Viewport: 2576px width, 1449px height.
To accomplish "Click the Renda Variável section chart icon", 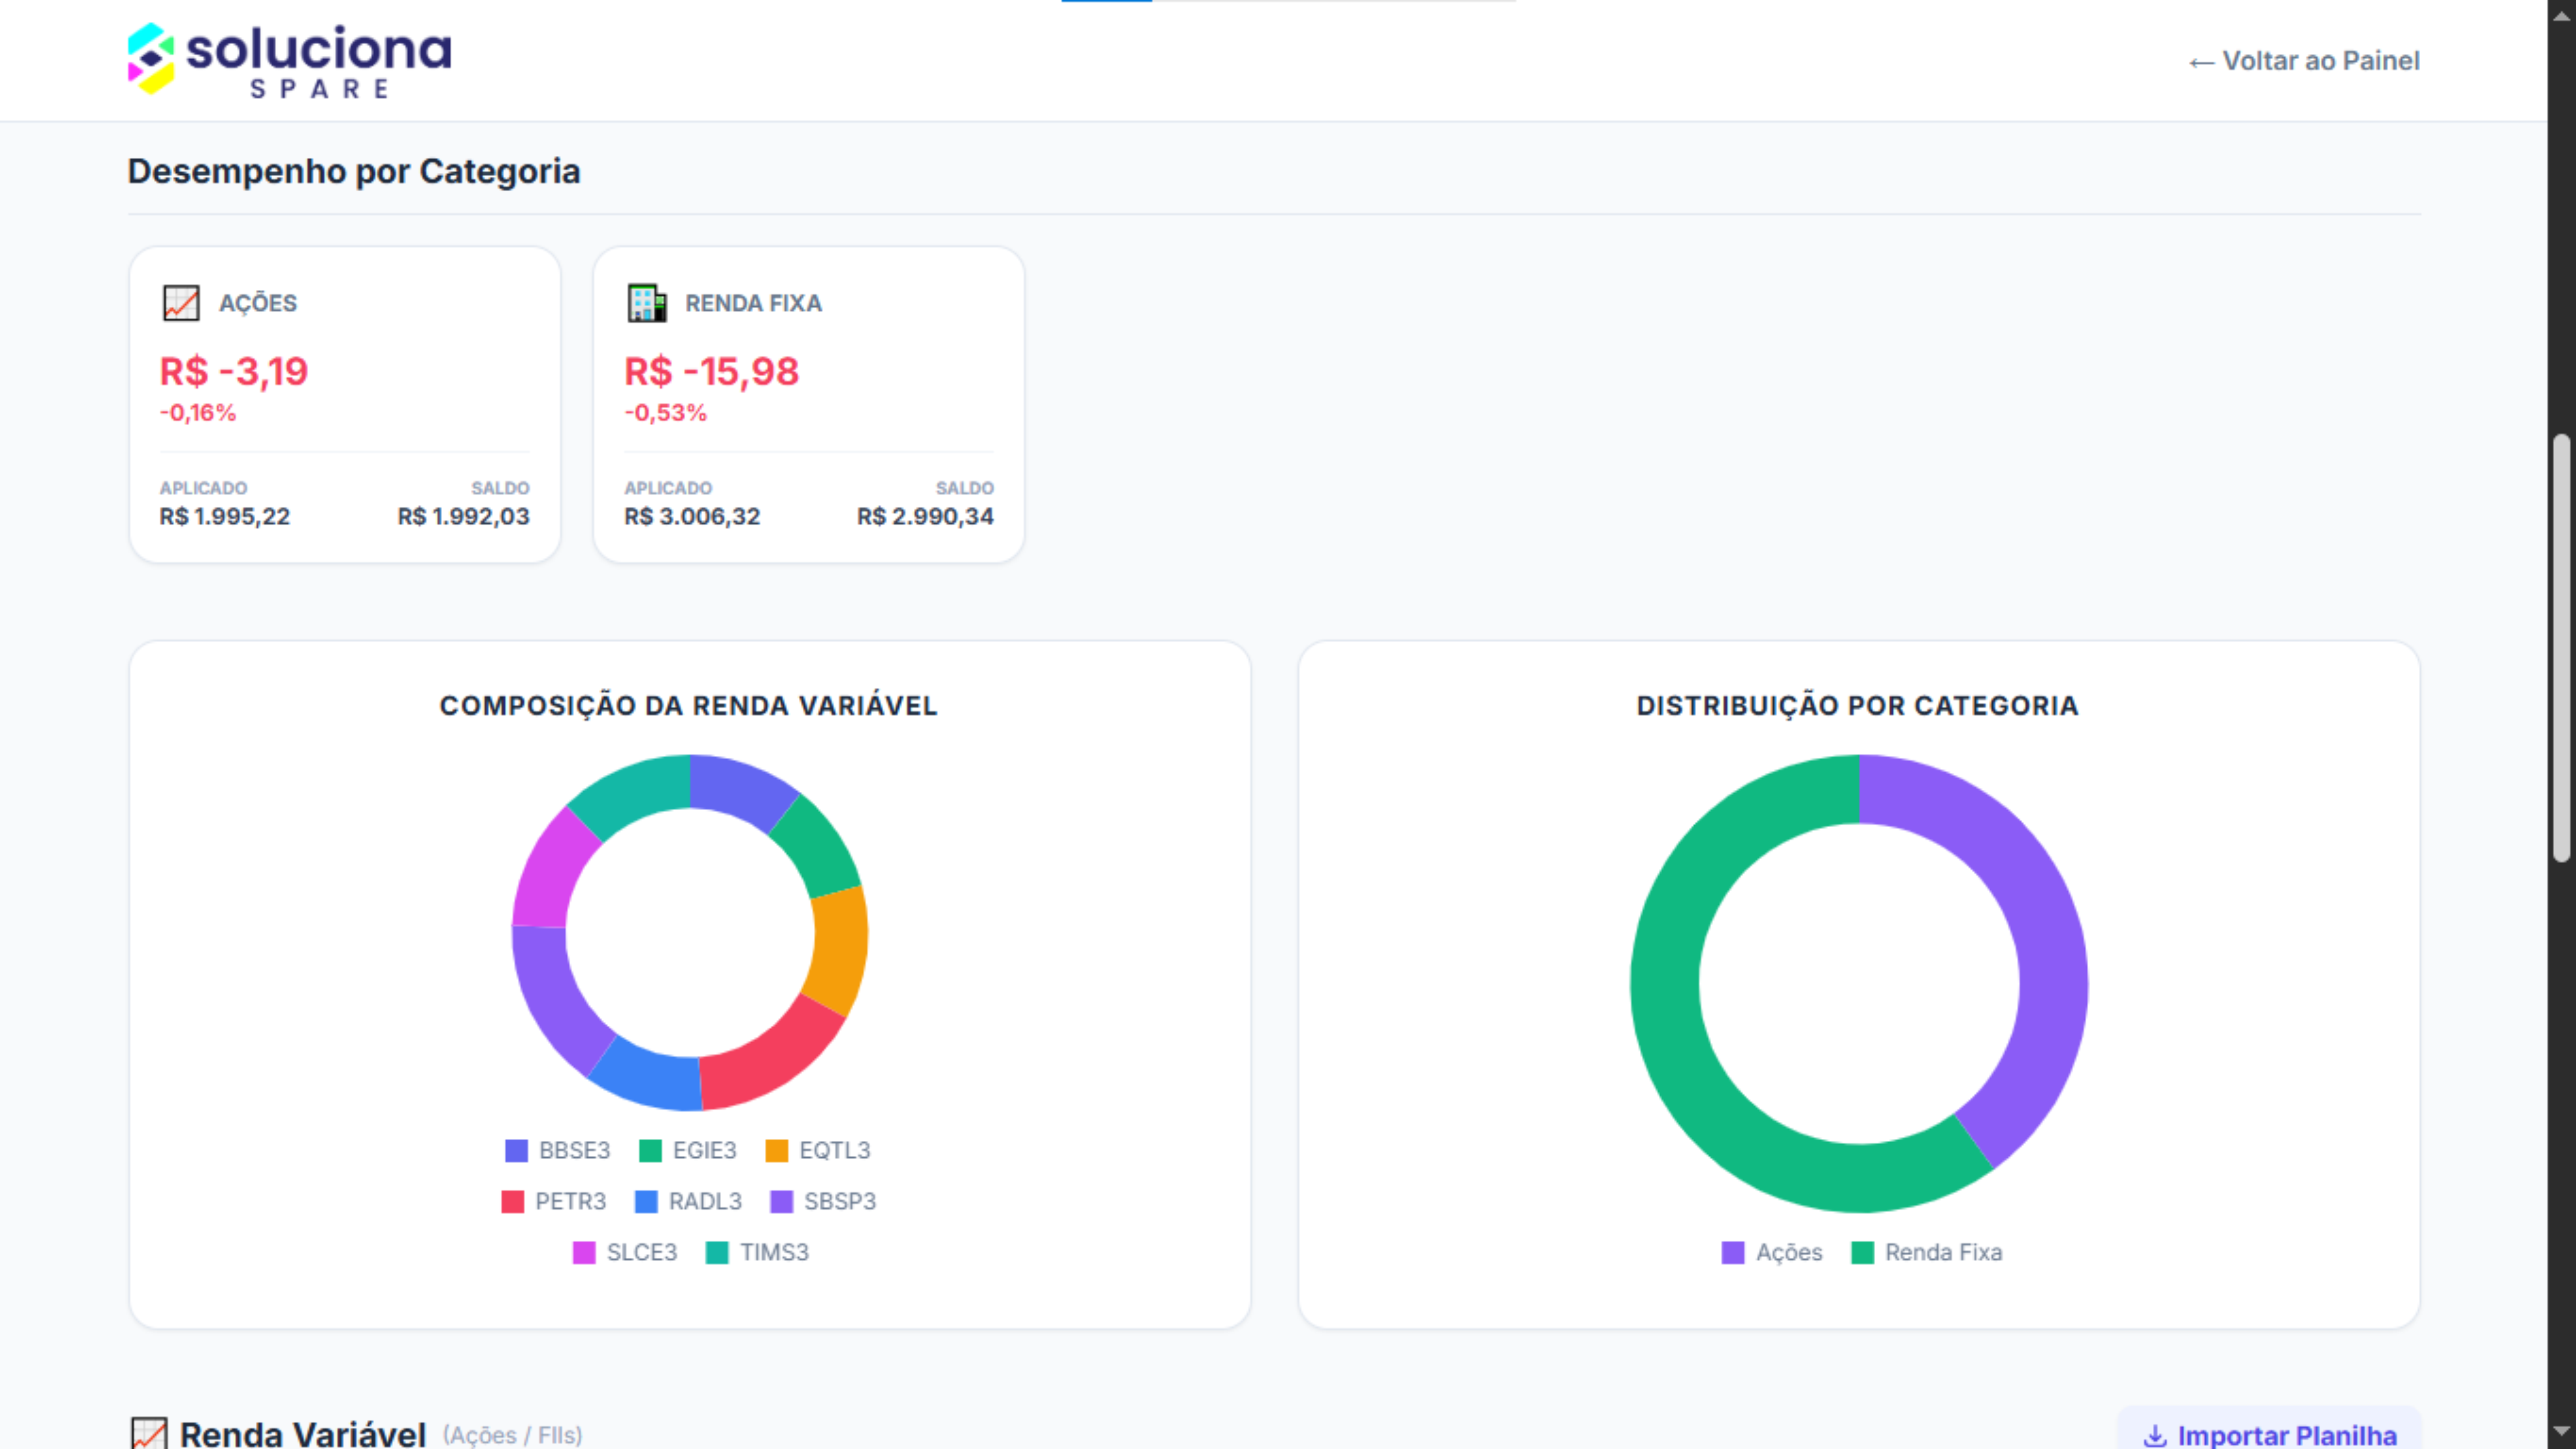I will coord(149,1434).
